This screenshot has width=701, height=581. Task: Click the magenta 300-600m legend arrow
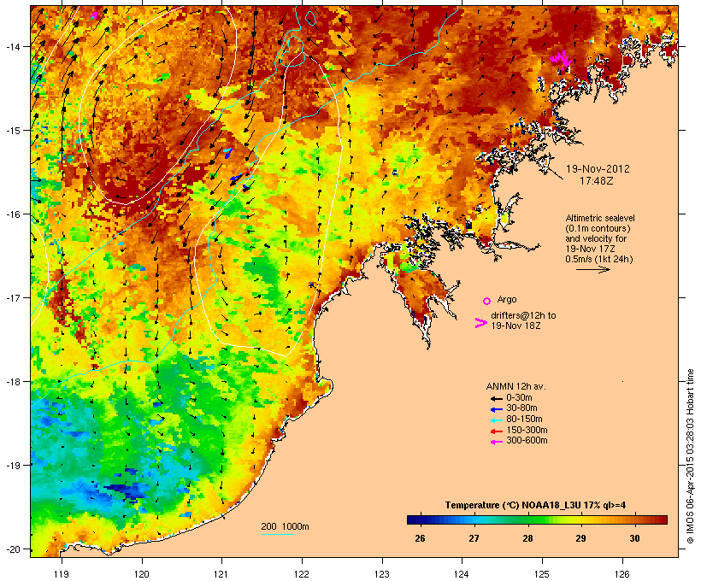[x=496, y=442]
